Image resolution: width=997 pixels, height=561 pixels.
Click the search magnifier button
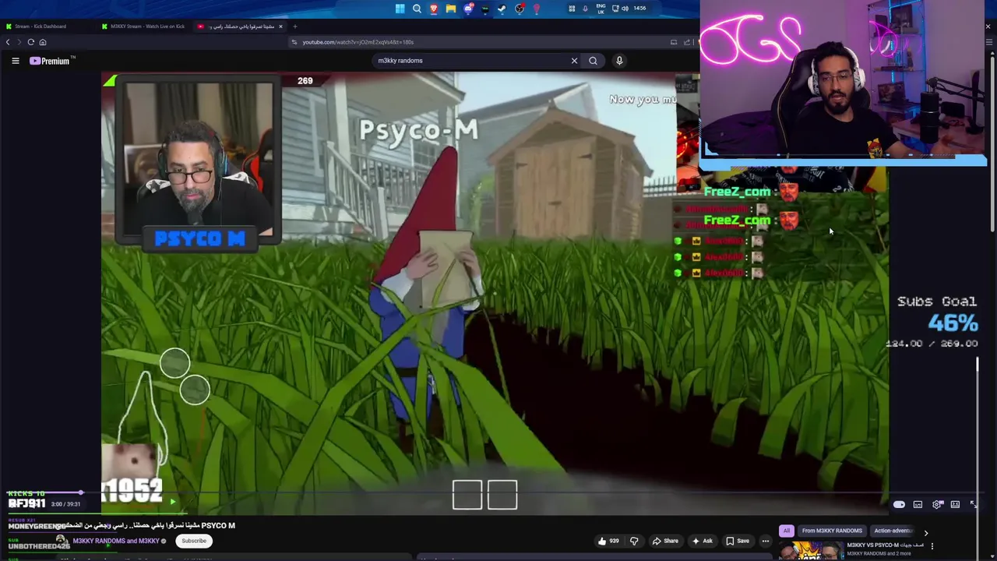593,61
